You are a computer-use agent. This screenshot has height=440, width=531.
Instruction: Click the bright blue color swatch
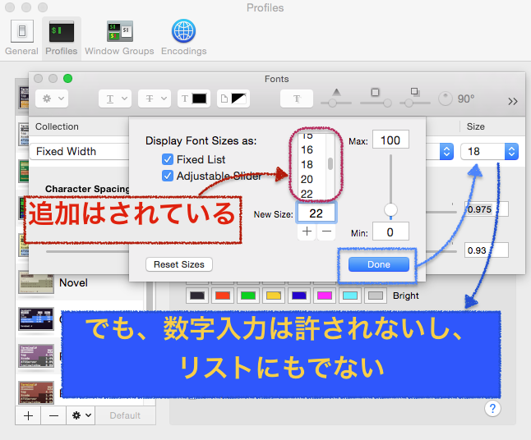299,296
